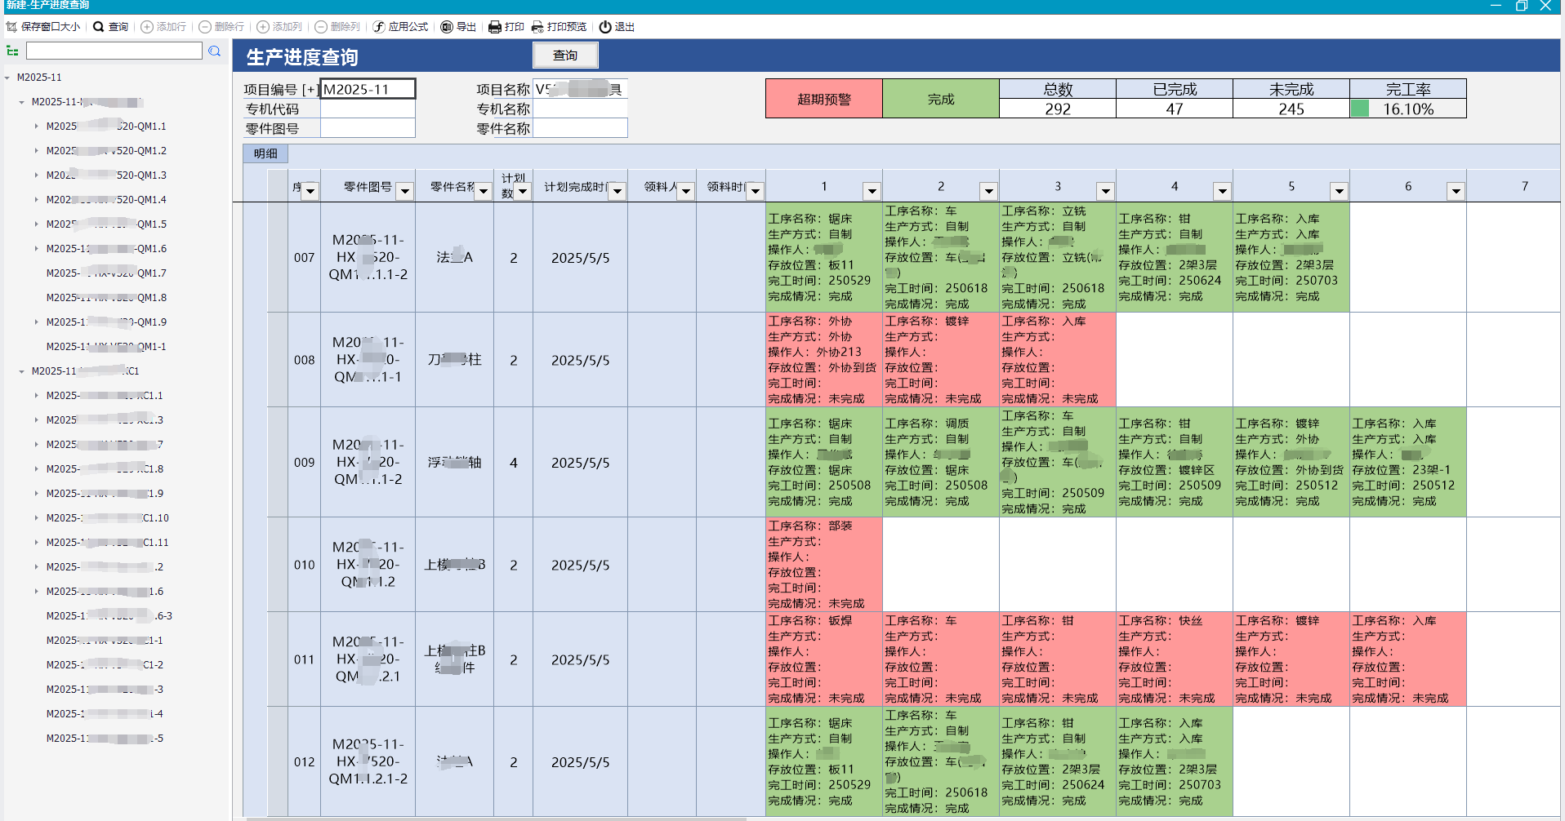Export data with the 导出 icon
The width and height of the screenshot is (1565, 821).
pyautogui.click(x=447, y=27)
